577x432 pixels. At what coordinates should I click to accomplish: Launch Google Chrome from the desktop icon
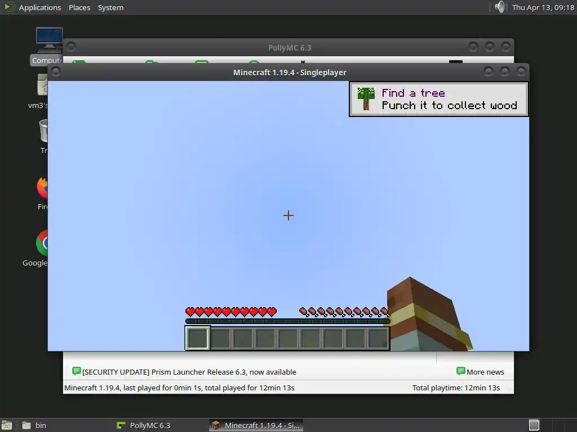click(35, 249)
